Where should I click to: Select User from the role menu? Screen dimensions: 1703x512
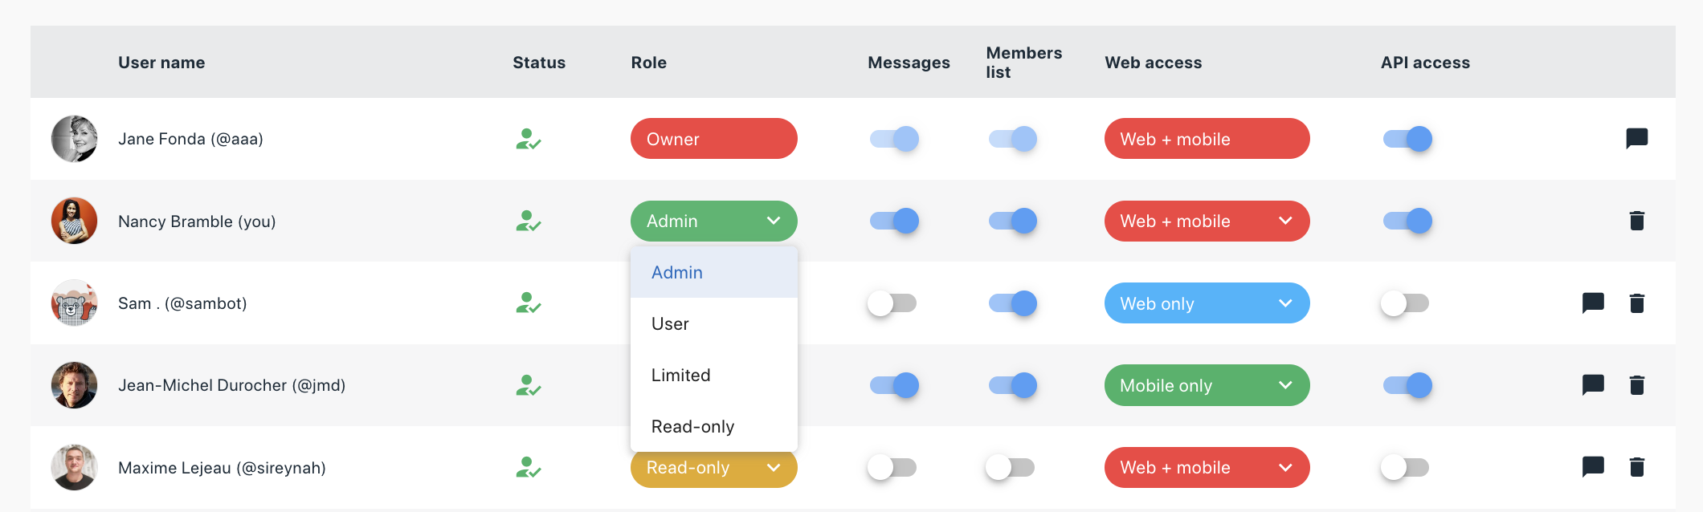pos(713,323)
